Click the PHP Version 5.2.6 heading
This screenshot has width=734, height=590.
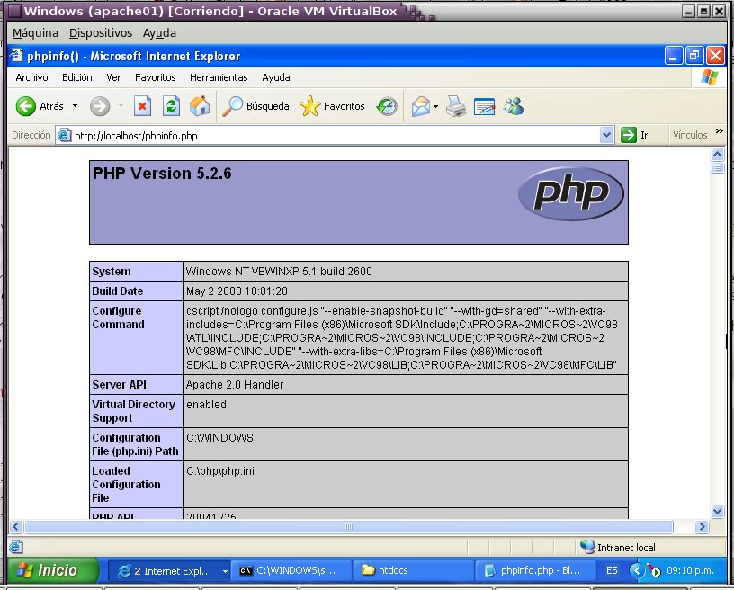(162, 174)
